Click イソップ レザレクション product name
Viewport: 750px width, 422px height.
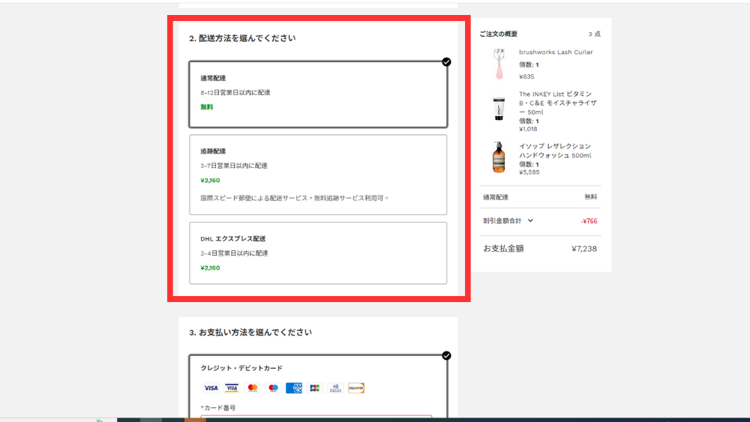555,151
